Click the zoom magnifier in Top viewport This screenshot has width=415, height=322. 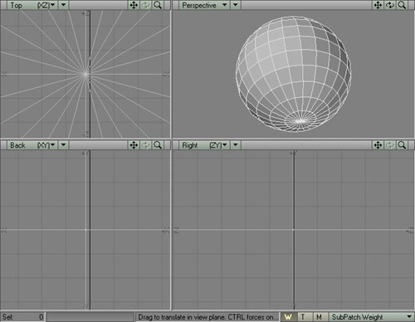pos(158,5)
